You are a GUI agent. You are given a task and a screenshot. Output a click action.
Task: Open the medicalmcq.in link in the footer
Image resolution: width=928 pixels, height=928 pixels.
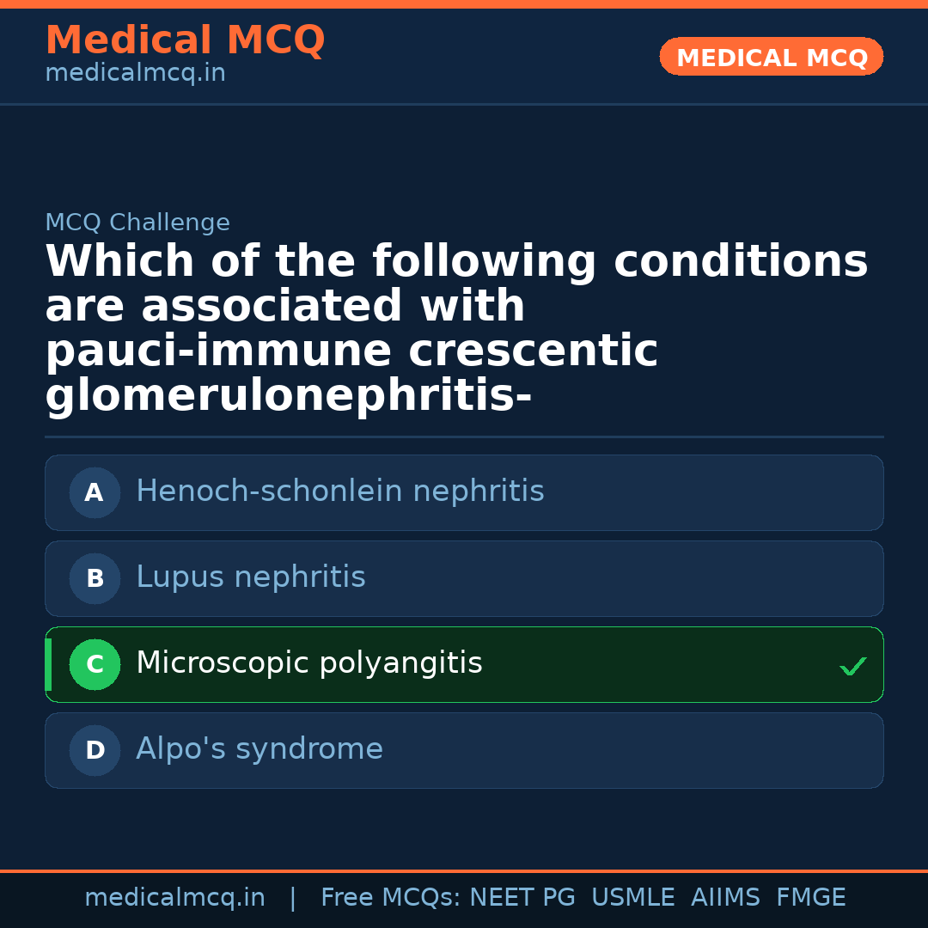tap(174, 898)
